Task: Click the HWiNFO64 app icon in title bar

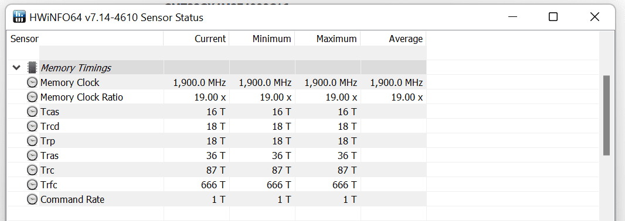Action: [x=19, y=17]
